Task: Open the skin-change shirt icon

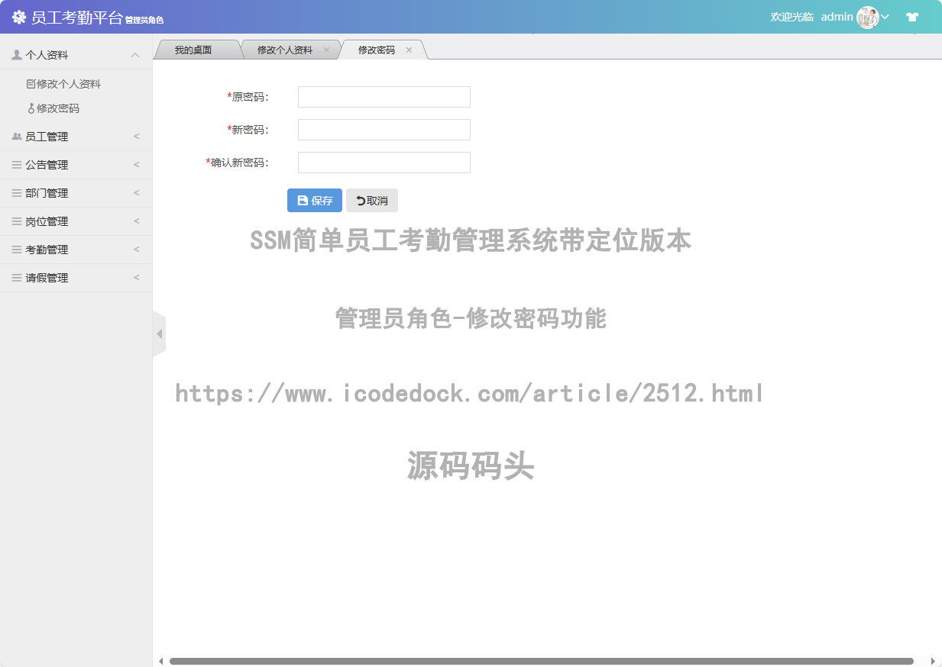Action: [x=911, y=17]
